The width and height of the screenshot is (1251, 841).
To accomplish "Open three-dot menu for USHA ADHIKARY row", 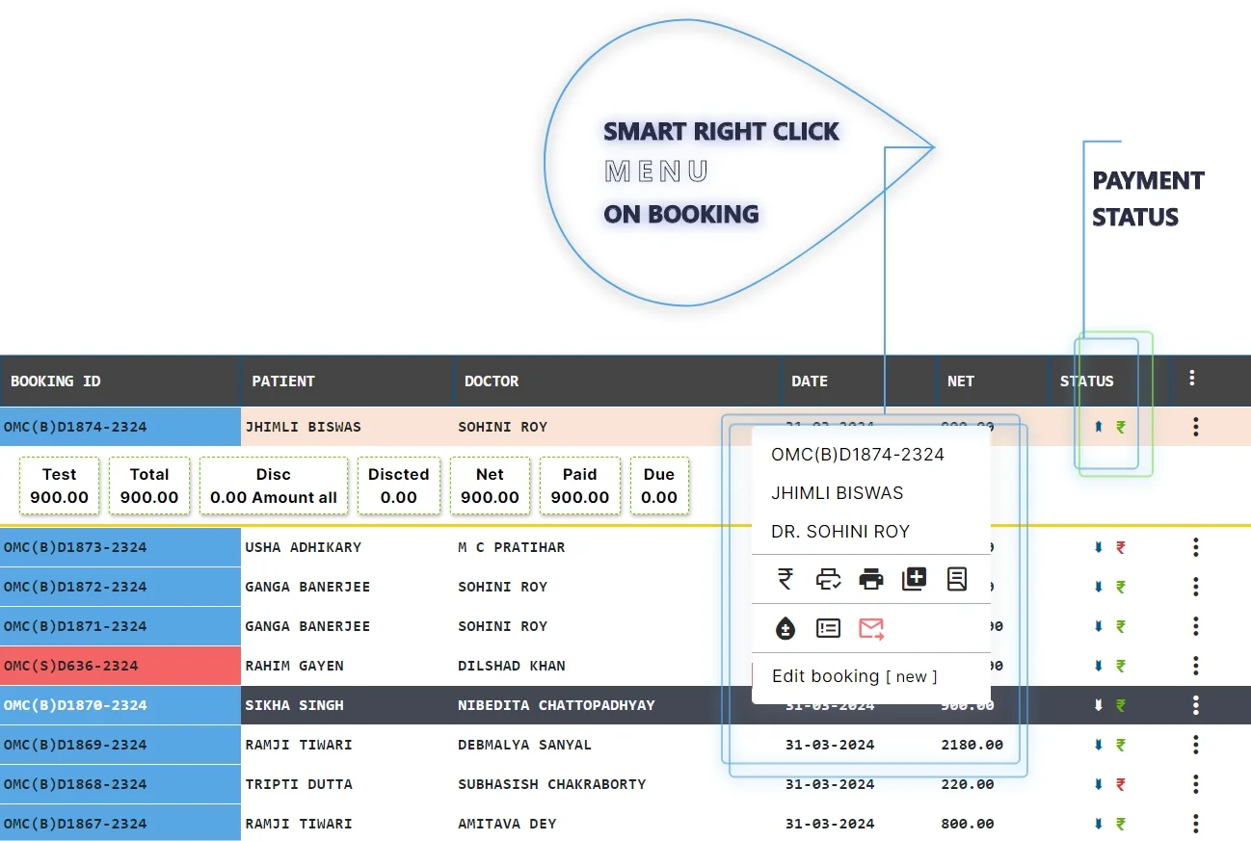I will [x=1196, y=547].
